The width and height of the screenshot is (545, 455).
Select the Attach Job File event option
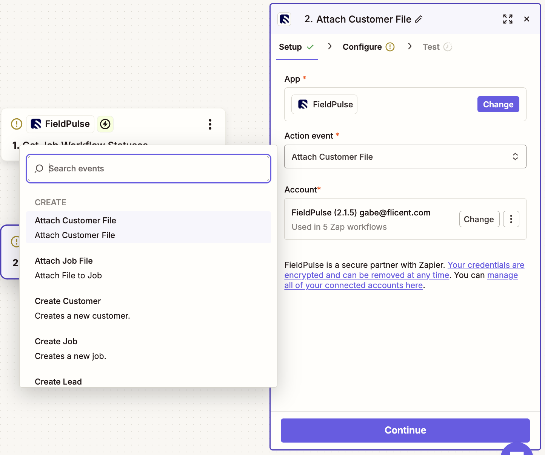point(148,268)
